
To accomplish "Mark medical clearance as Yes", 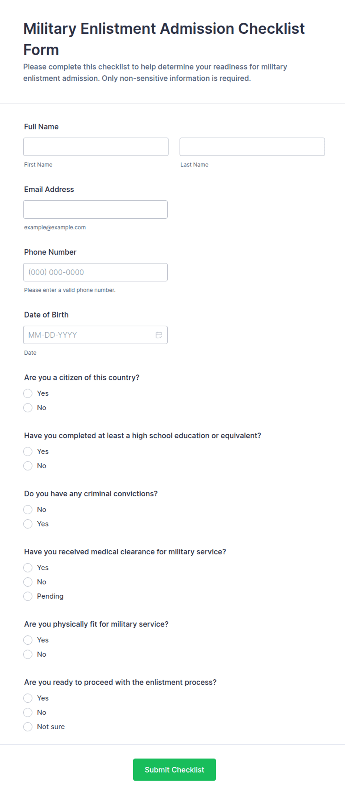I will (28, 568).
